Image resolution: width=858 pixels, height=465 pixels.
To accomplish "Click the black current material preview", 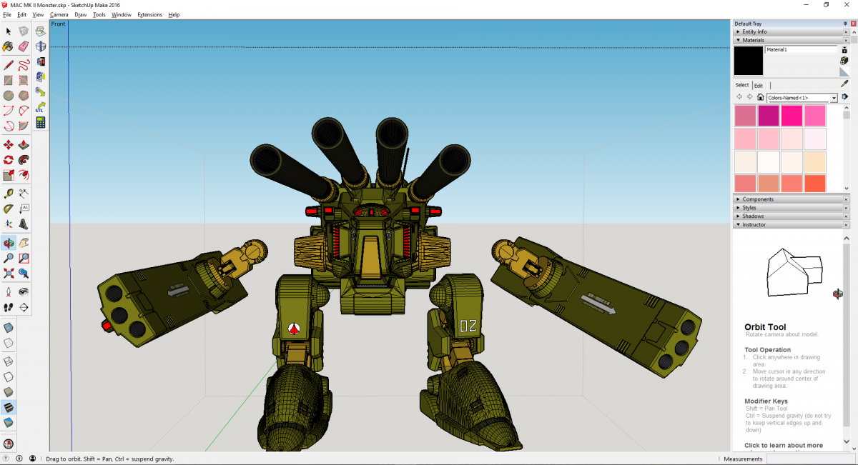I will [749, 61].
